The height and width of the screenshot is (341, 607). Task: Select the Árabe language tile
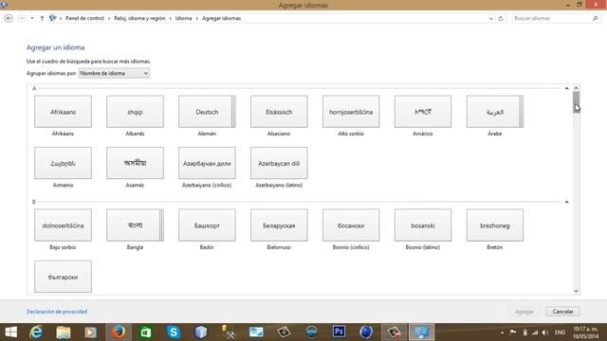(x=495, y=112)
